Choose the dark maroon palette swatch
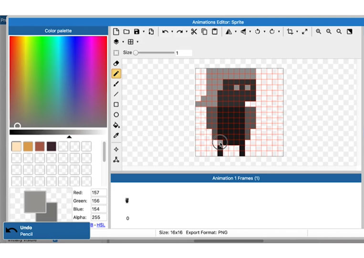 click(x=52, y=146)
